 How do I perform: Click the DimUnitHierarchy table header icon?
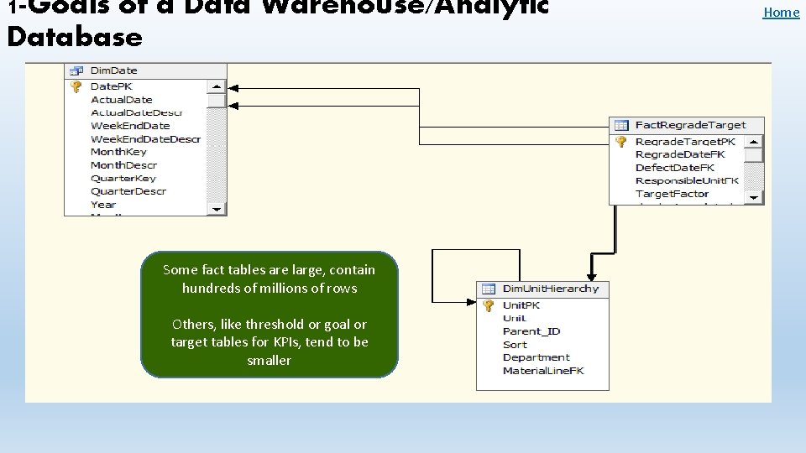(489, 289)
